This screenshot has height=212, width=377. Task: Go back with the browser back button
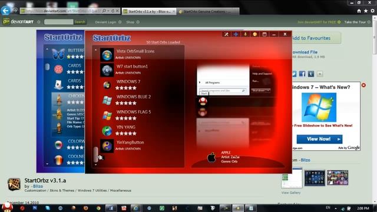[x=5, y=11]
